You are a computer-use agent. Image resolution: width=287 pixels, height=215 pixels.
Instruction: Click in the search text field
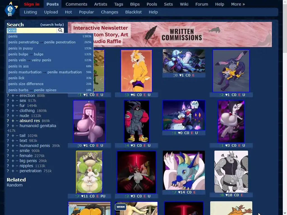[x=32, y=30]
